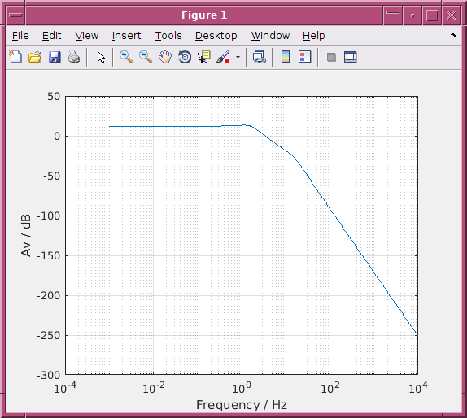Viewport: 467px width, 418px height.
Task: Insert a colorbar from the toolbar
Action: pos(286,57)
